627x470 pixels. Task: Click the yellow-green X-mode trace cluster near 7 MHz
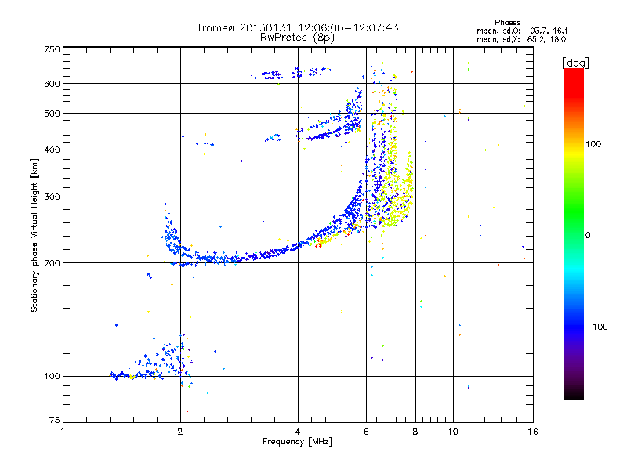click(x=394, y=188)
